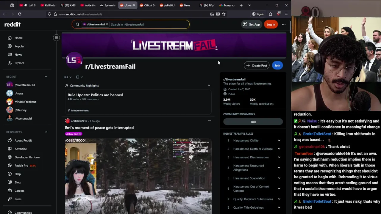Open browser extensions icon
This screenshot has height=214, width=381.
(x=270, y=14)
